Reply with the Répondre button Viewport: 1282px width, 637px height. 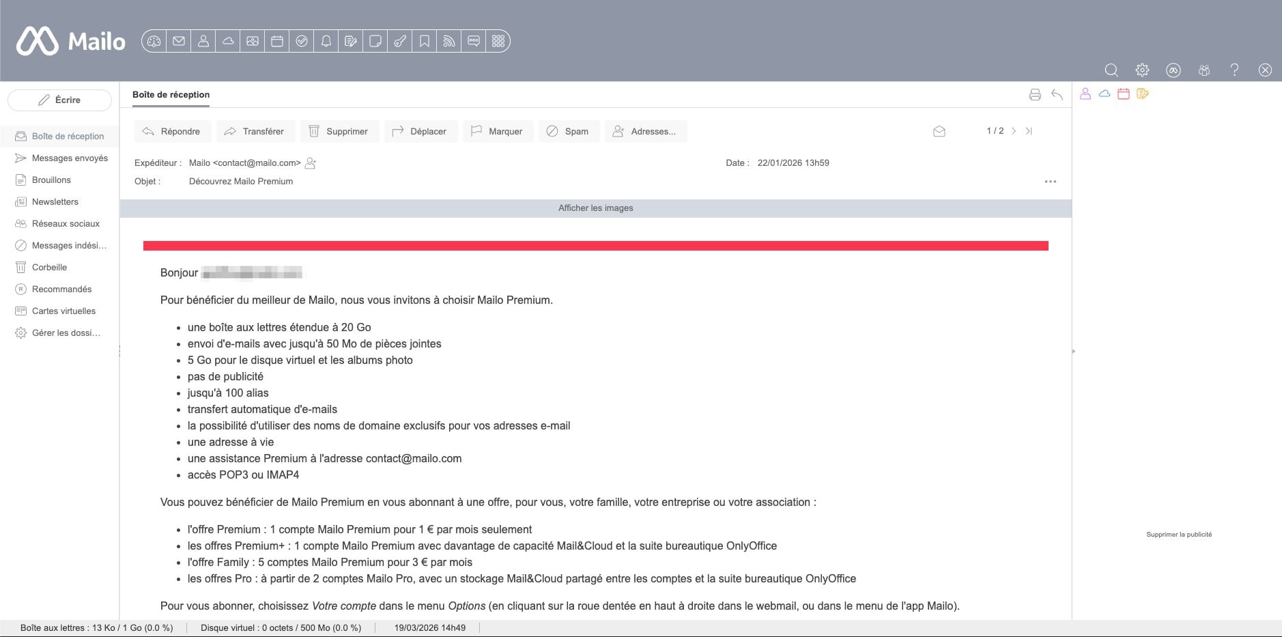(x=173, y=131)
